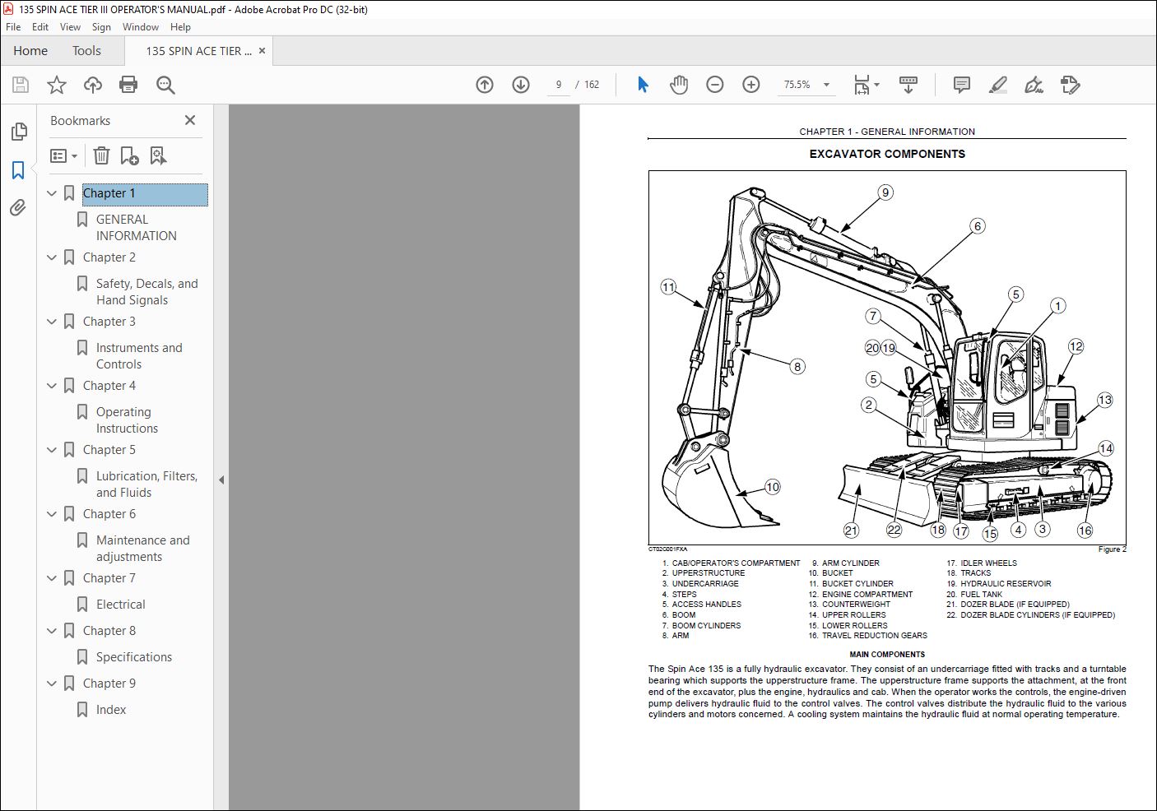
Task: Open Operating Instructions bookmark
Action: 127,420
